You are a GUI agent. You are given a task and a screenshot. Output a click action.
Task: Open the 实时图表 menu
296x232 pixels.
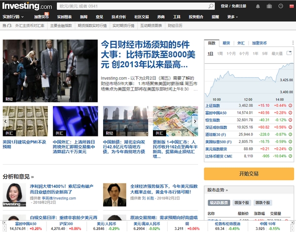point(64,17)
